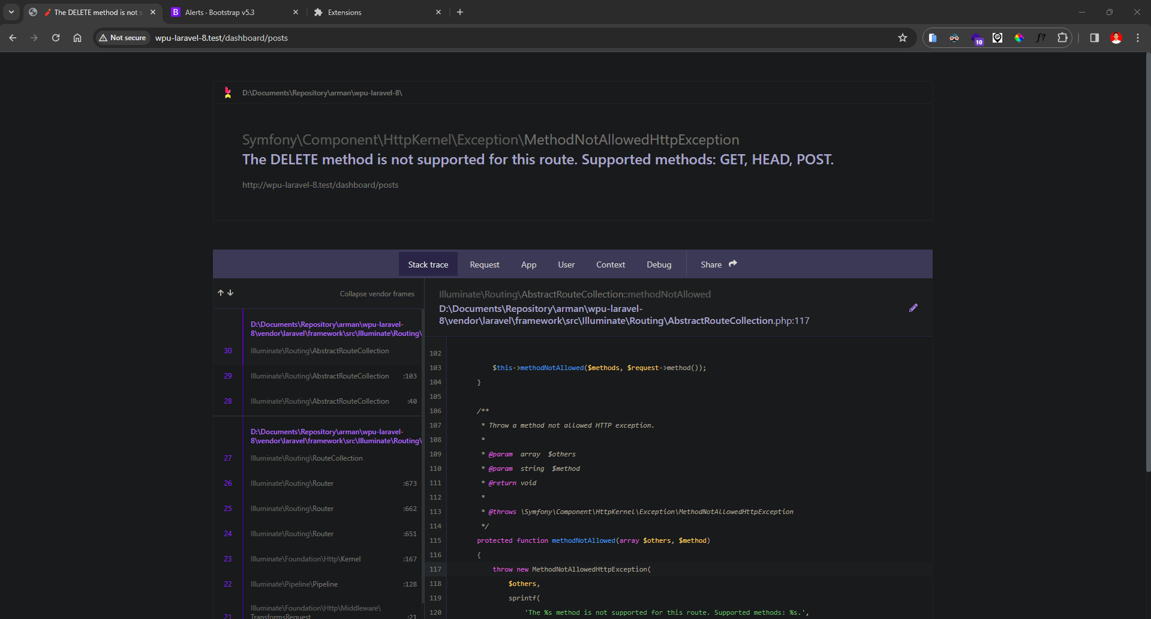Open Chrome three-dot menu
This screenshot has width=1151, height=619.
1137,38
